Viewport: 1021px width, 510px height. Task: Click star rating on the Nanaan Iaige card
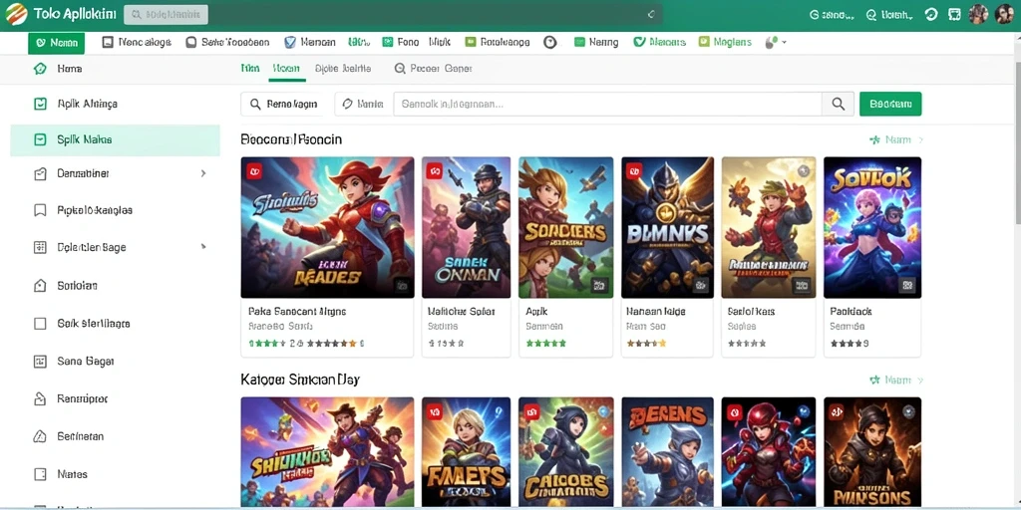point(646,343)
